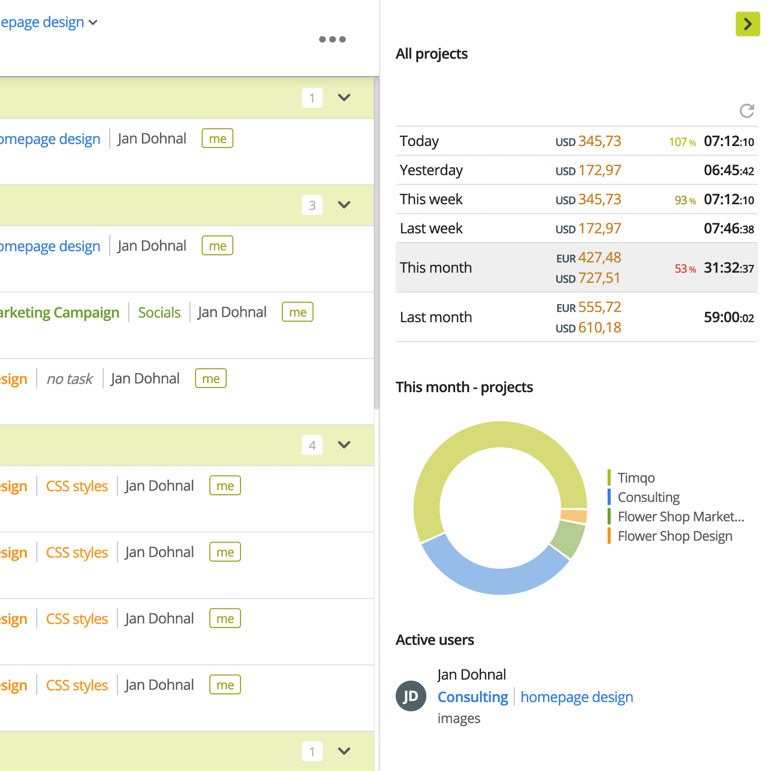Collapse the sidebar with the green arrow button
This screenshot has height=771, width=772.
pyautogui.click(x=747, y=24)
